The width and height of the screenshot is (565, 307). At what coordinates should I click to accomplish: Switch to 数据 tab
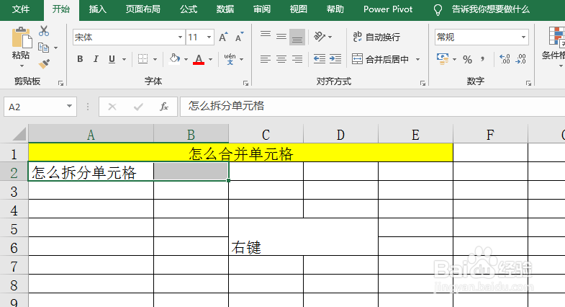coord(225,9)
